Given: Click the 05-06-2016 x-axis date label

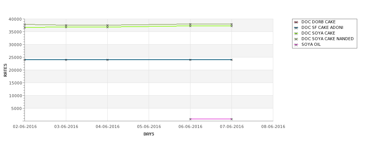Looking at the screenshot, I should (149, 126).
